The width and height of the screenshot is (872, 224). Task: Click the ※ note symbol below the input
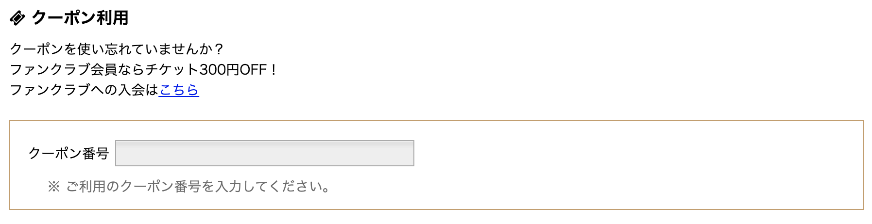click(x=53, y=187)
